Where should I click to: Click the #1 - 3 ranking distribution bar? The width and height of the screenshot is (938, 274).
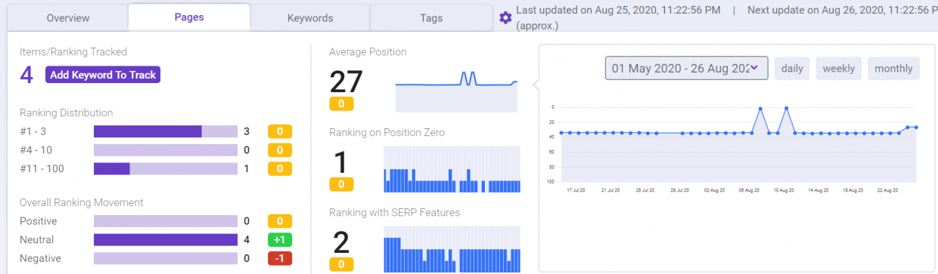(x=166, y=131)
